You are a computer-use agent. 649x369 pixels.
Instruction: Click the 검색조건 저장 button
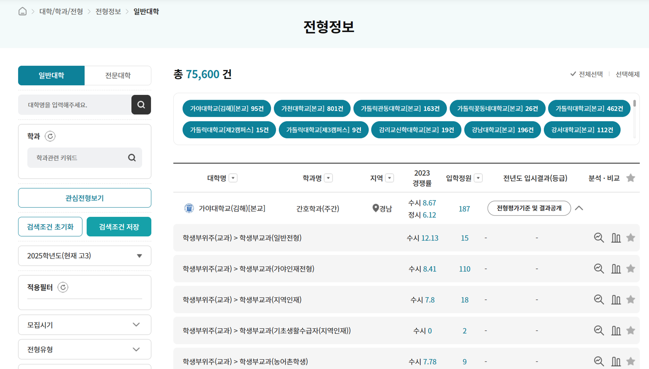[x=119, y=226]
